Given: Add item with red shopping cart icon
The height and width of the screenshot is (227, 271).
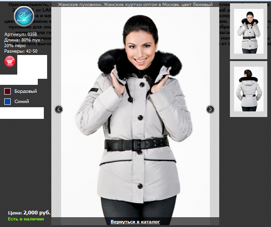Looking at the screenshot, I should tap(10, 62).
